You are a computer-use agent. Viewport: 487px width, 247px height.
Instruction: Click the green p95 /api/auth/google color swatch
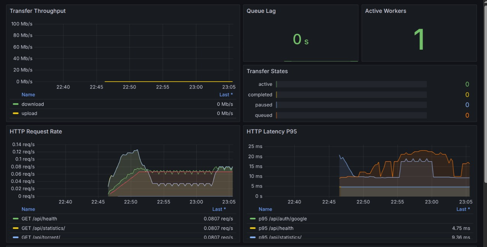[253, 219]
